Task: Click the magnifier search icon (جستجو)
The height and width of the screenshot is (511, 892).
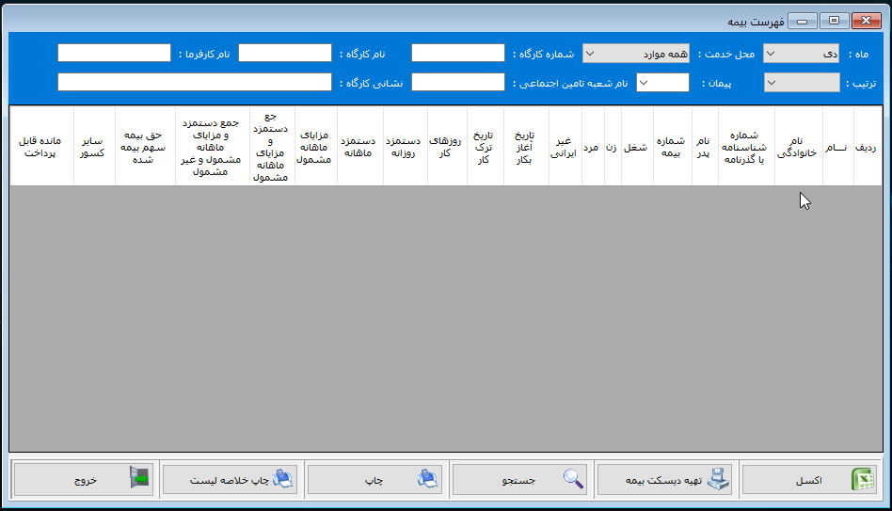Action: 573,480
